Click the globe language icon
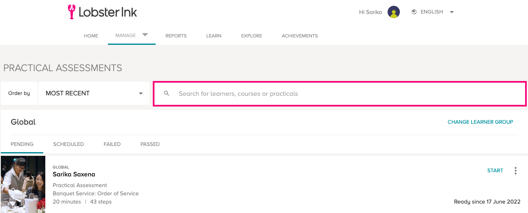 [414, 12]
